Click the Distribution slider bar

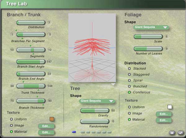(31, 23)
